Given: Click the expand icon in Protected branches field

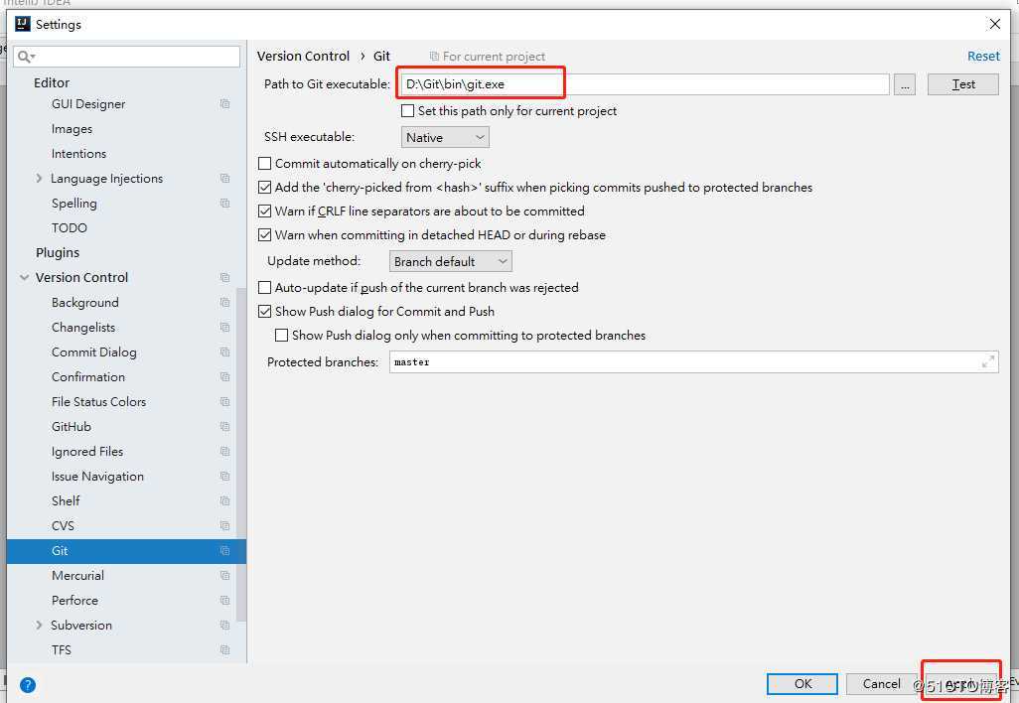Looking at the screenshot, I should click(988, 361).
